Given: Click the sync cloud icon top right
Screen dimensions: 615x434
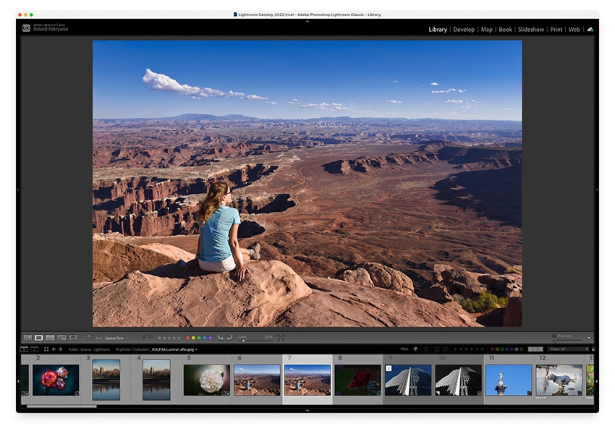Looking at the screenshot, I should [x=590, y=30].
